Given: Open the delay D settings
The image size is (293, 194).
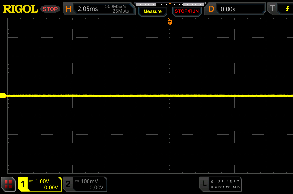Looking at the screenshot, I should click(211, 9).
